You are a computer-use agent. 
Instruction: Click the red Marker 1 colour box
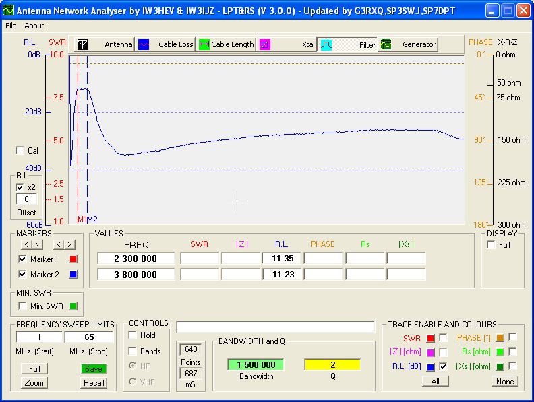pyautogui.click(x=73, y=259)
